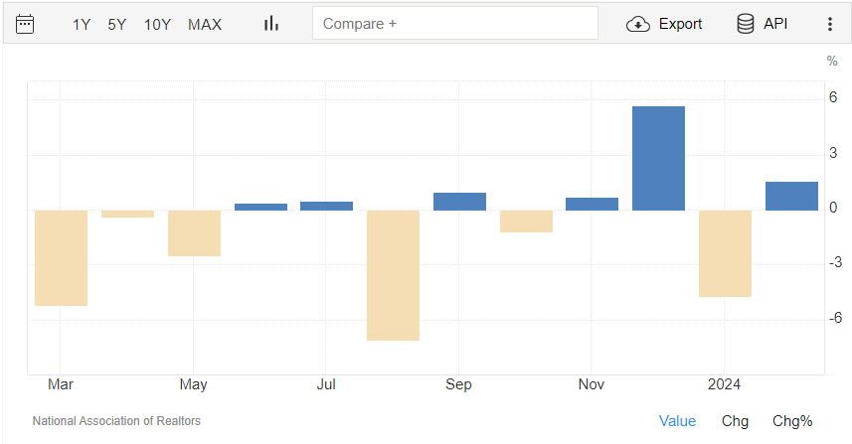Toggle the Chg% view
Viewport: 852px width, 444px height.
[x=792, y=421]
